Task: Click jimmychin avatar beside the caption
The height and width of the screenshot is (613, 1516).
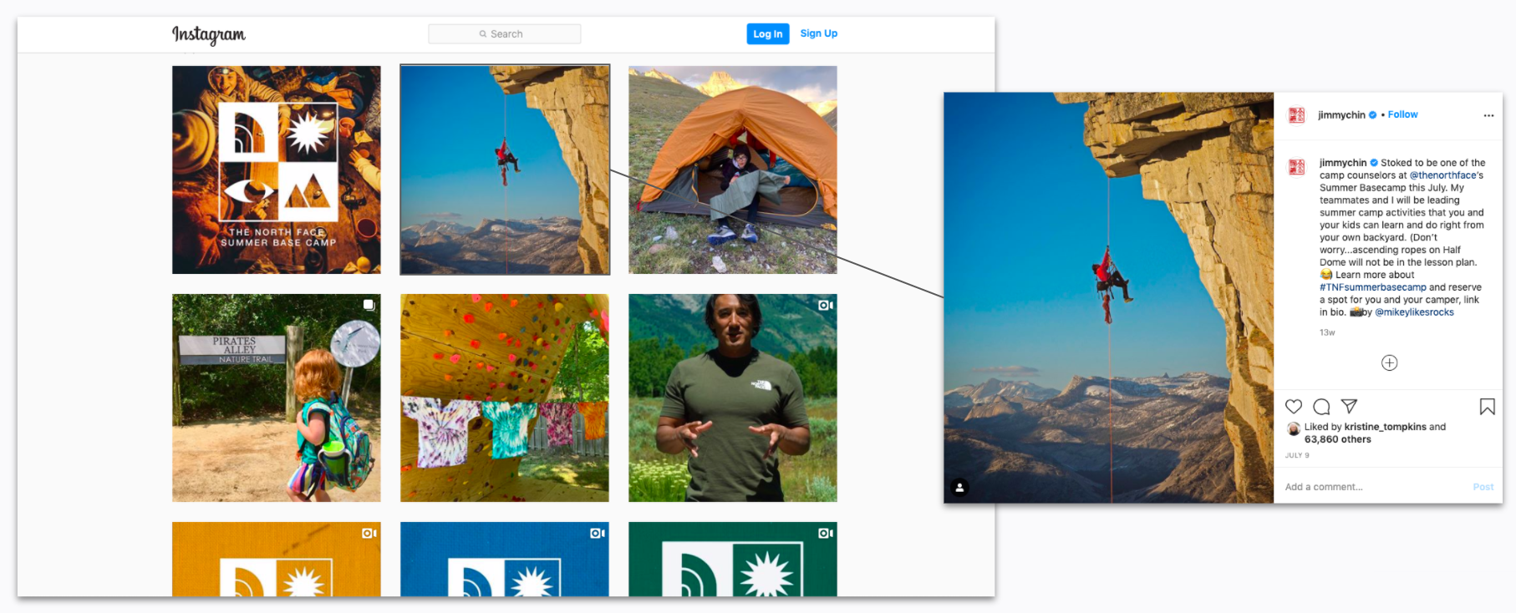Action: [x=1296, y=167]
